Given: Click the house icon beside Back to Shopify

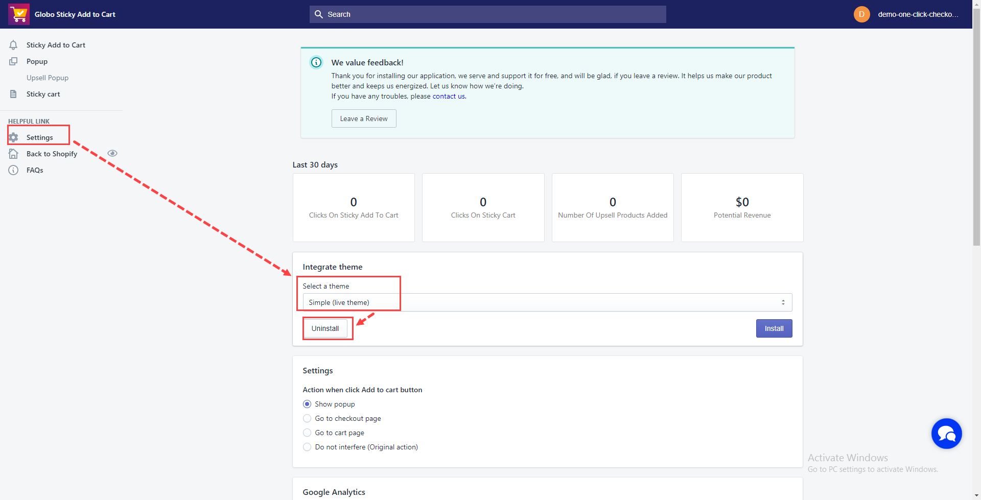Looking at the screenshot, I should point(13,154).
